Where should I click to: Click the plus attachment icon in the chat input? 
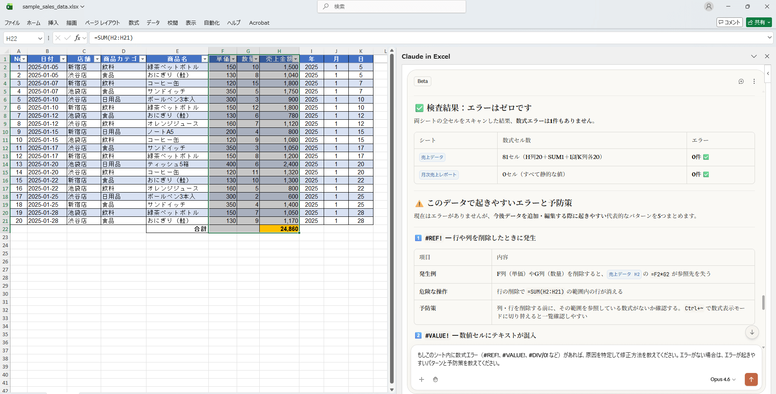click(x=421, y=379)
